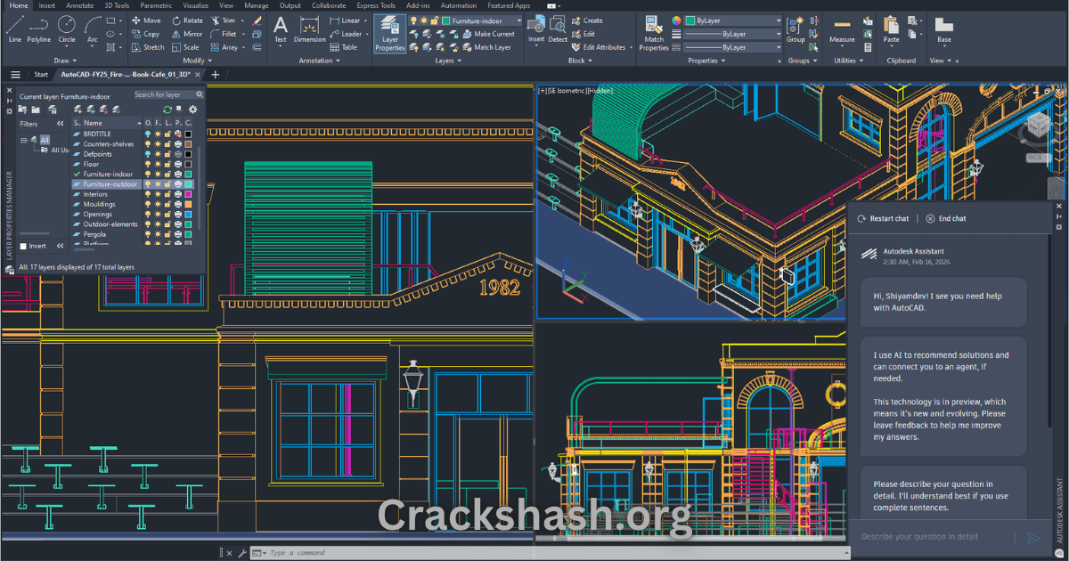Click color swatch of Openings layer
The height and width of the screenshot is (561, 1069).
[x=189, y=215]
